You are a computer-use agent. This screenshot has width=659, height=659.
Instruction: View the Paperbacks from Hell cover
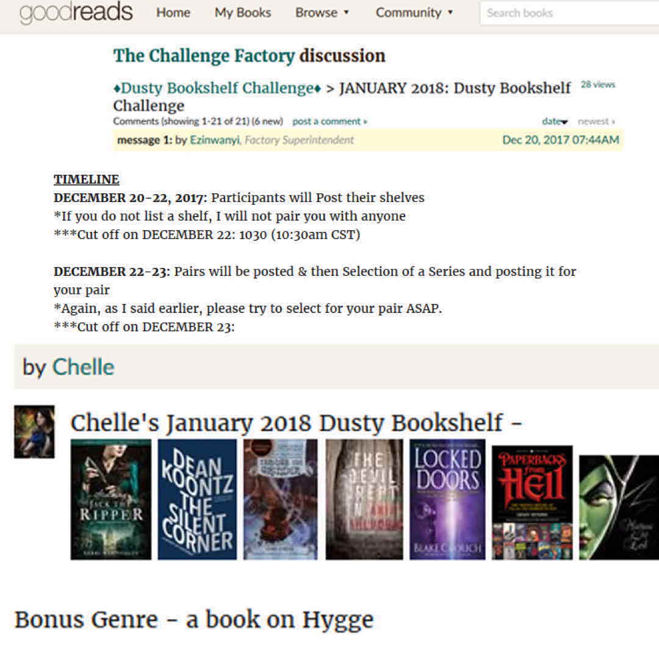532,503
